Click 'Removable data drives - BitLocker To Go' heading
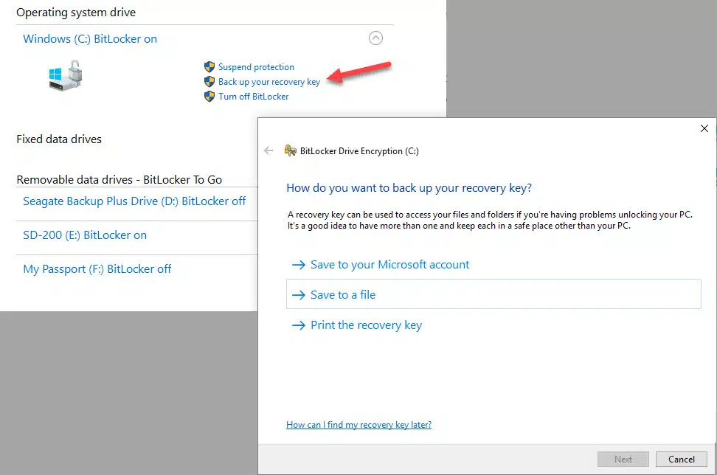 point(119,180)
